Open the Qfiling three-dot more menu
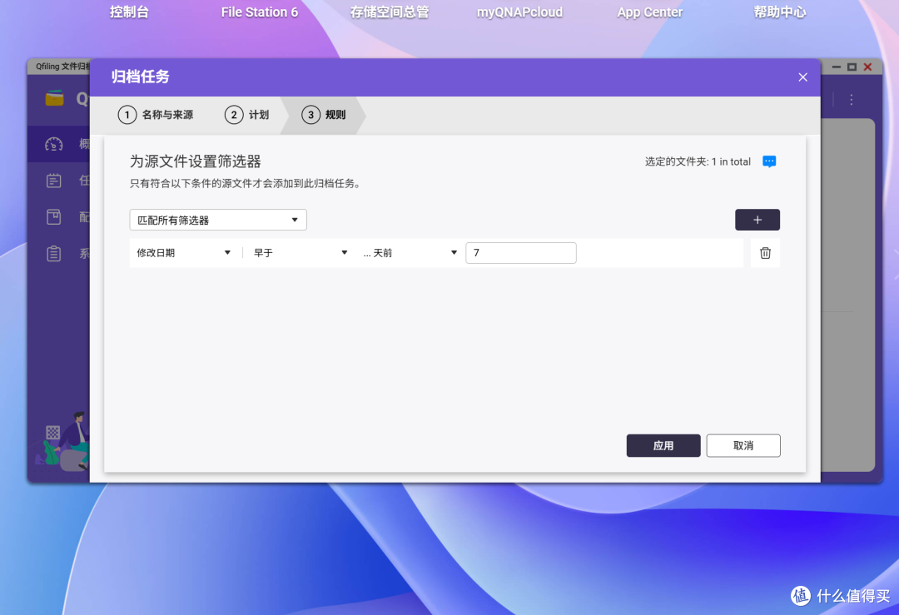899x615 pixels. coord(852,100)
